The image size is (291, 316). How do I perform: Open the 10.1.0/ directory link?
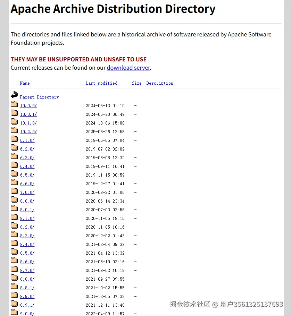[x=28, y=123]
